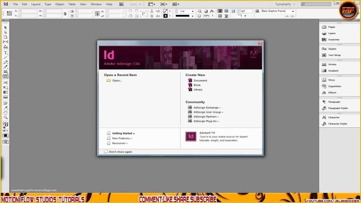Open the corner options shape dropdown

click(245, 16)
